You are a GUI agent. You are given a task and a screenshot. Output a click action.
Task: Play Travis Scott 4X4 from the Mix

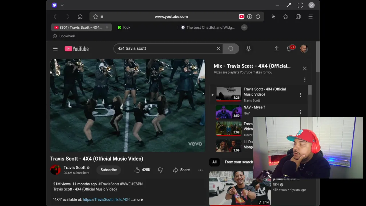pyautogui.click(x=228, y=94)
